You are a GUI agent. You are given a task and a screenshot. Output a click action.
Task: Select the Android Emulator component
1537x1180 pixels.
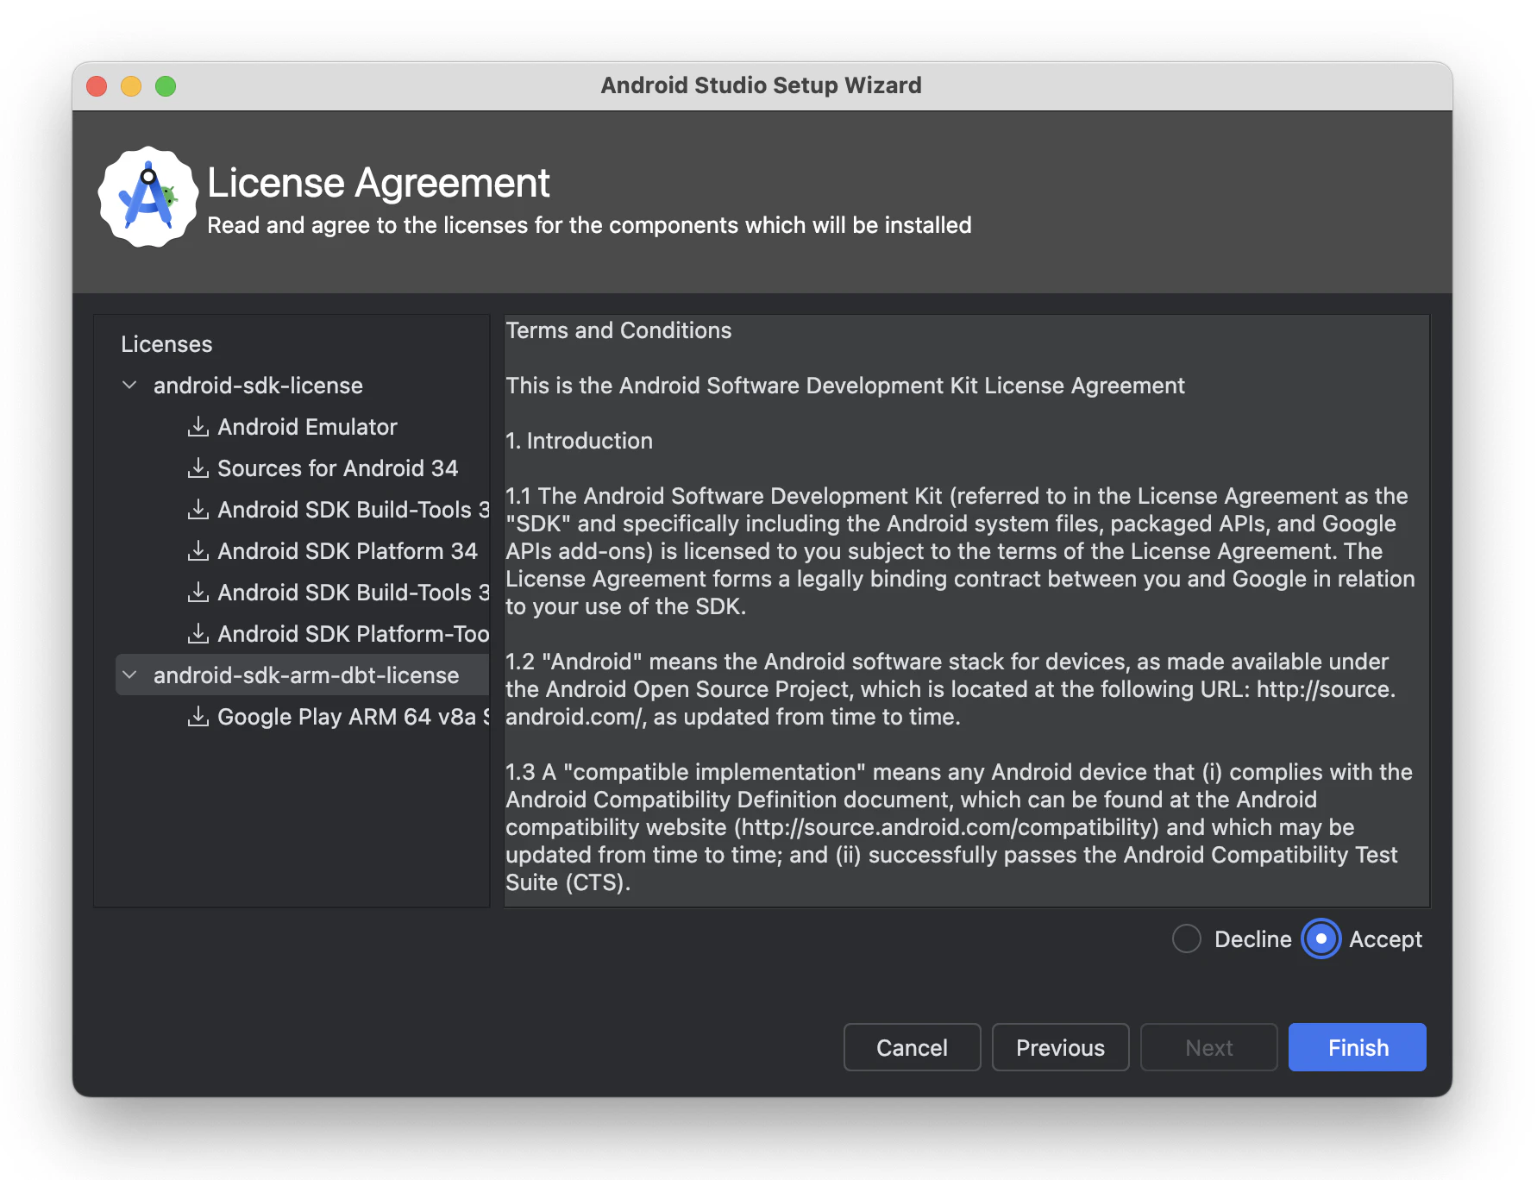click(307, 426)
